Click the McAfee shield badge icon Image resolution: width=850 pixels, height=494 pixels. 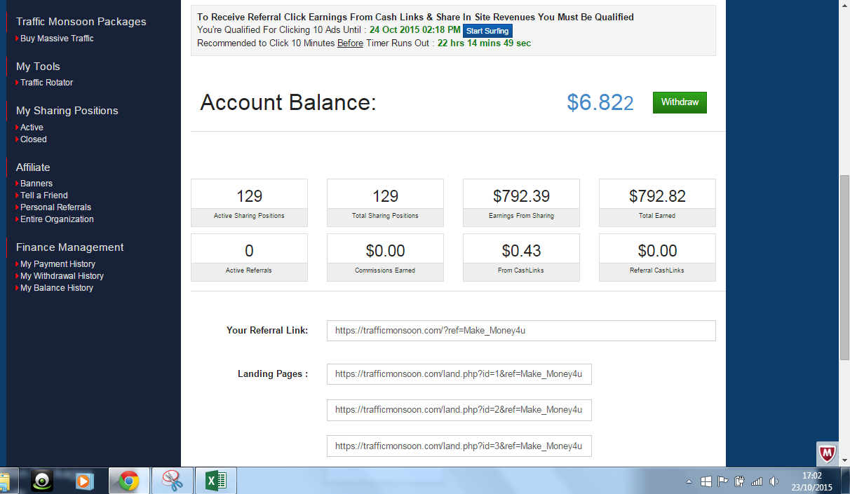[x=828, y=453]
